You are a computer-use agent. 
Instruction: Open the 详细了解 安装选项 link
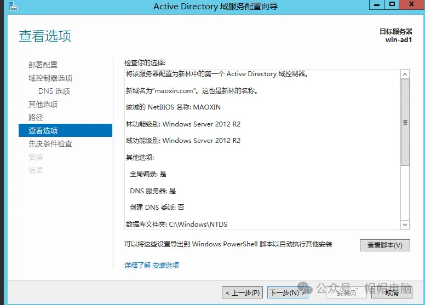[152, 265]
